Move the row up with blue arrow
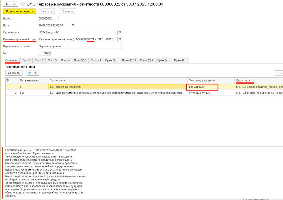Screen dimensions: 283x200 [x=30, y=73]
